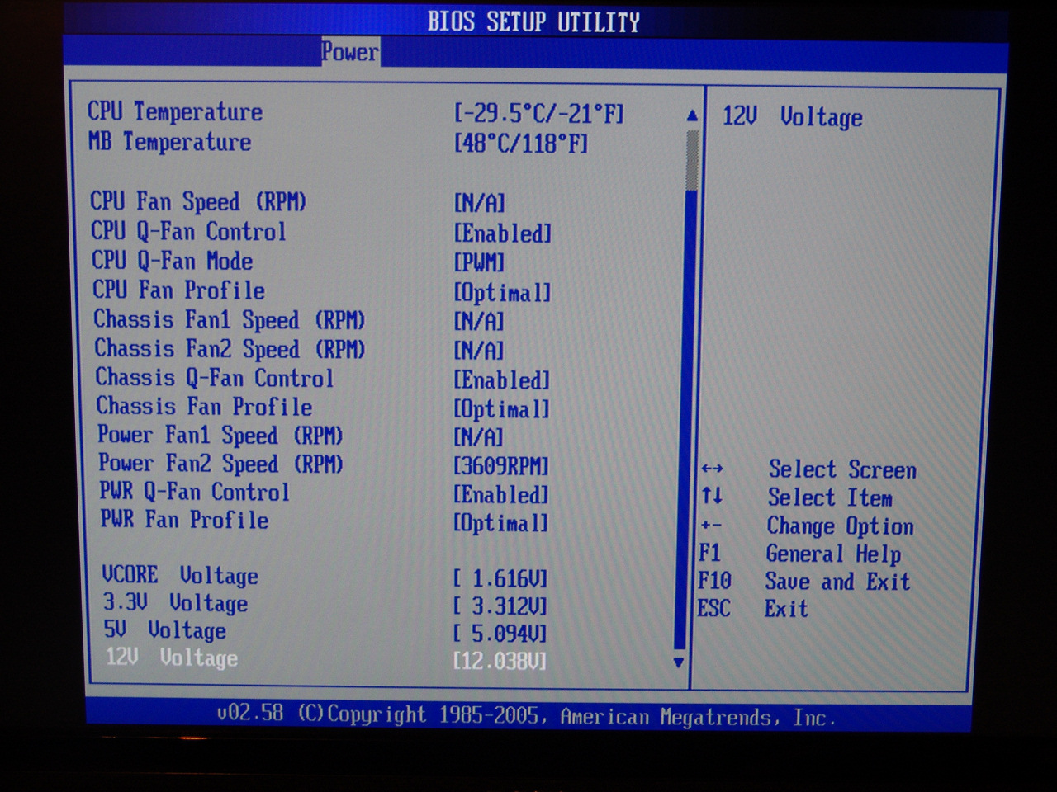
Task: Click ESC Exit hint
Action: pyautogui.click(x=752, y=610)
